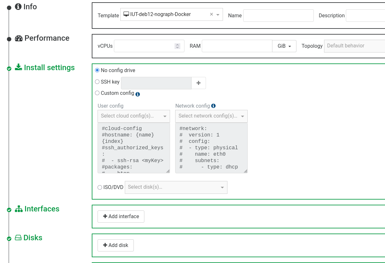Open the GiB RAM unit dropdown
Viewport: 385px width, 263px height.
(284, 46)
